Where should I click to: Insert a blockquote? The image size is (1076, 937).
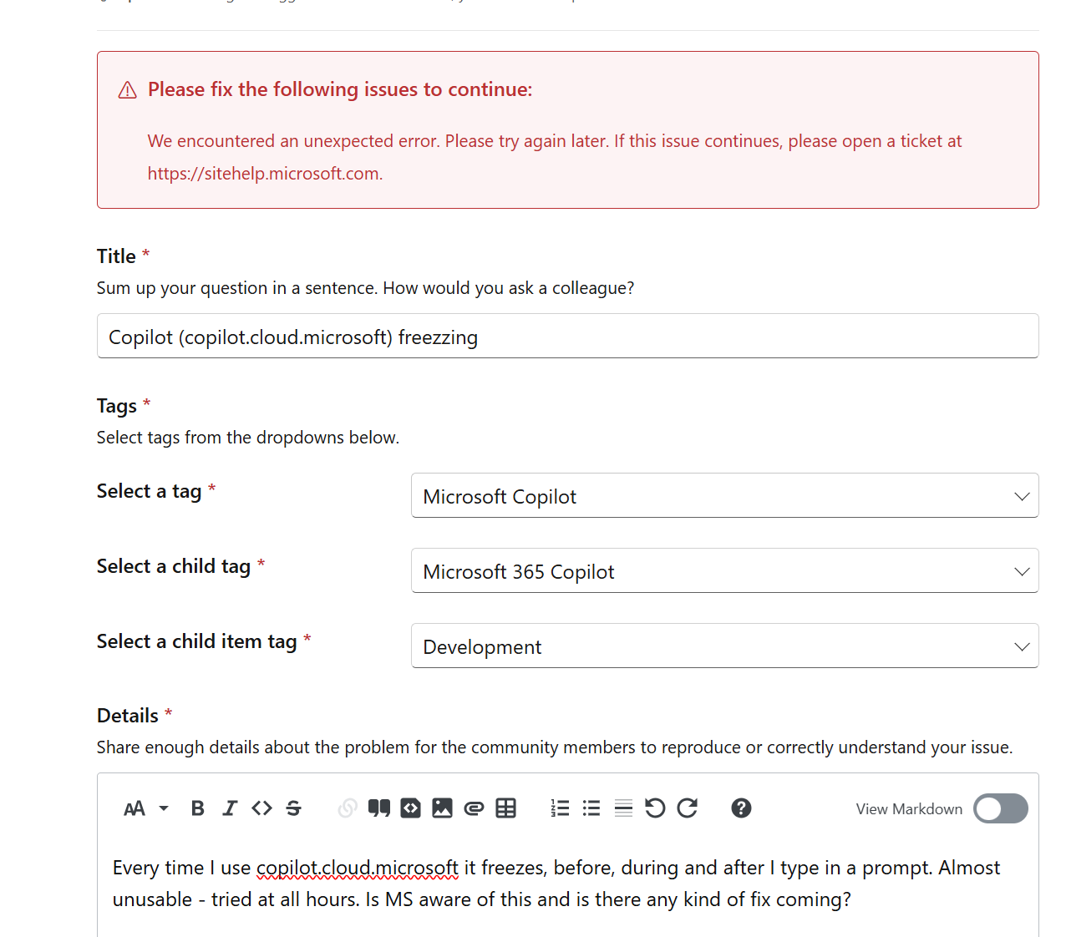pyautogui.click(x=379, y=808)
